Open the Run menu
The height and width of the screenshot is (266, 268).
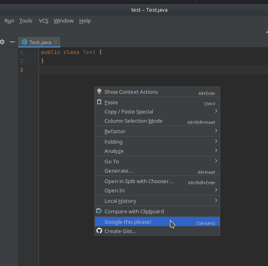pos(9,21)
